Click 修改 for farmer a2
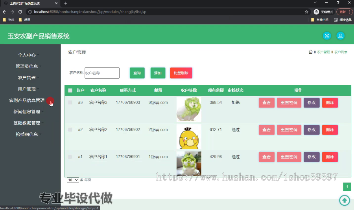This screenshot has width=354, height=210. (312, 130)
